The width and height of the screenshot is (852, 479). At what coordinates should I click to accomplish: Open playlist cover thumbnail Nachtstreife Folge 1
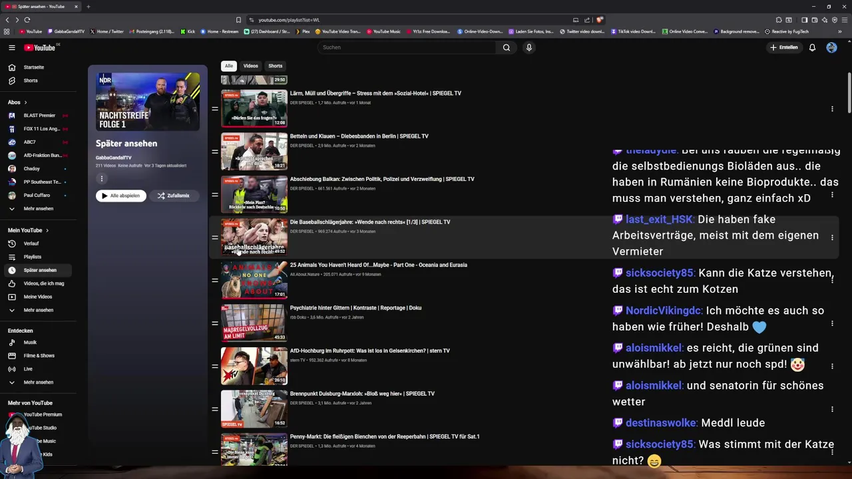(x=148, y=101)
